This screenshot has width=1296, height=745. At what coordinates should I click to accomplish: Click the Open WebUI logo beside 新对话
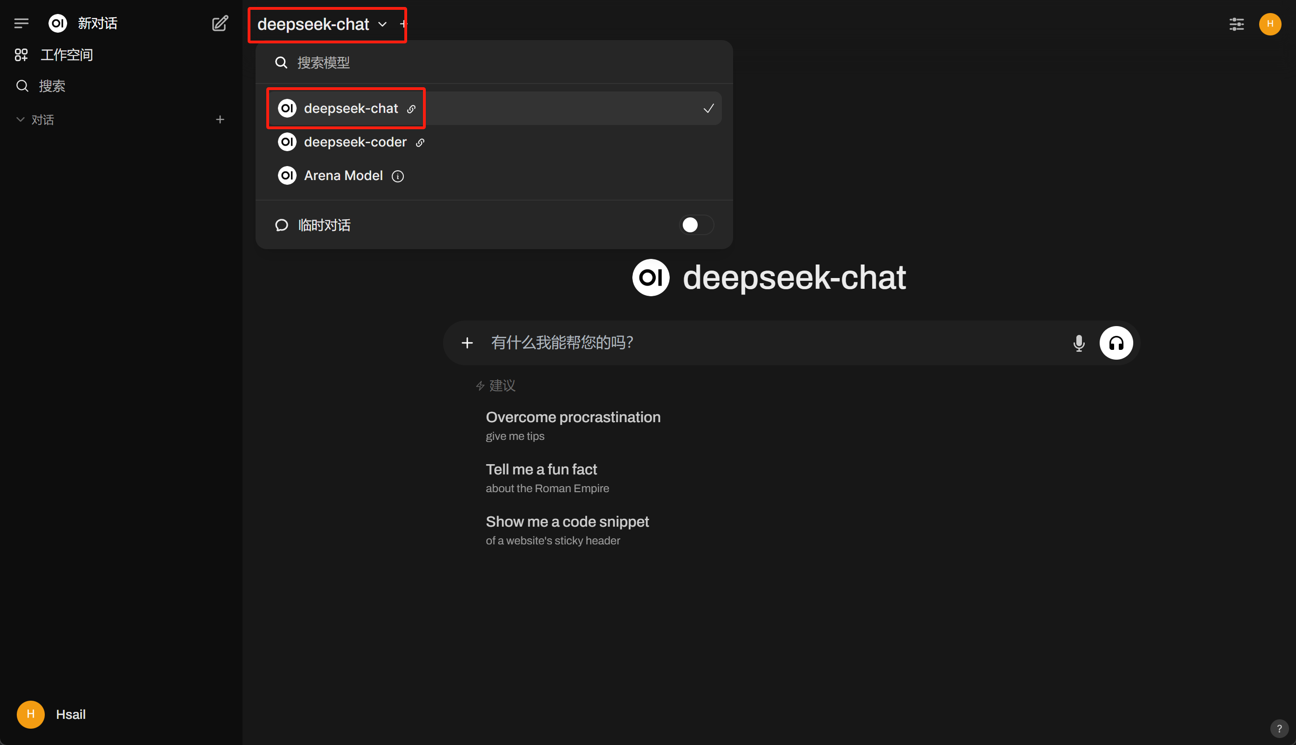[x=58, y=23]
